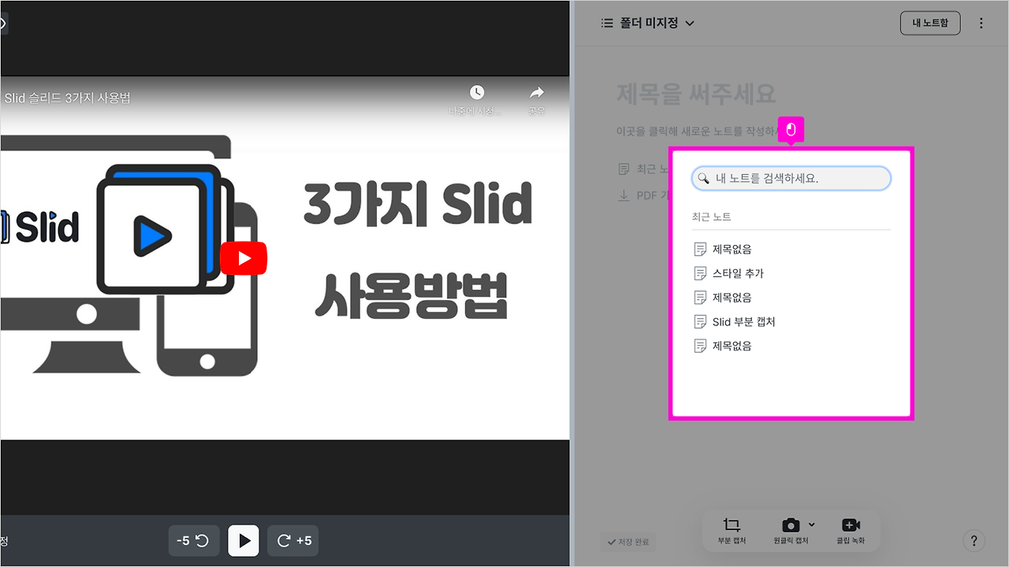The height and width of the screenshot is (567, 1009).
Task: Play the Slid tutorial video
Action: click(x=243, y=540)
